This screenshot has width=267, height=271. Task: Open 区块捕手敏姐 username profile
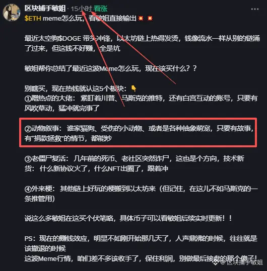(45, 8)
